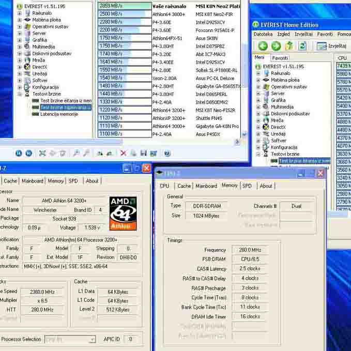Viewport: 351px width, 351px height.
Task: Open the Mainboard tab in CPU-Z processor window
Action: [x=32, y=181]
